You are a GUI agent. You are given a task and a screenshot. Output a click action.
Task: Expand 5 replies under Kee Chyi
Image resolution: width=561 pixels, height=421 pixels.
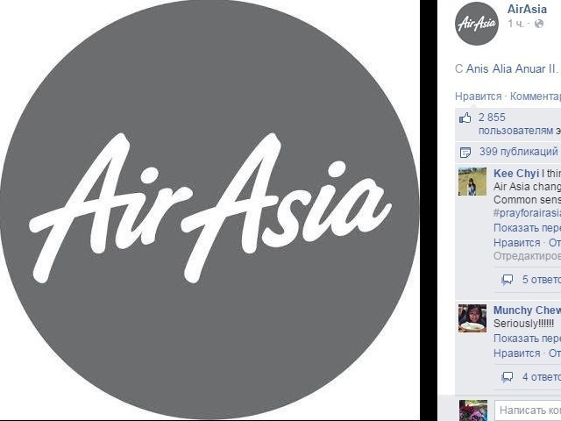pos(542,280)
